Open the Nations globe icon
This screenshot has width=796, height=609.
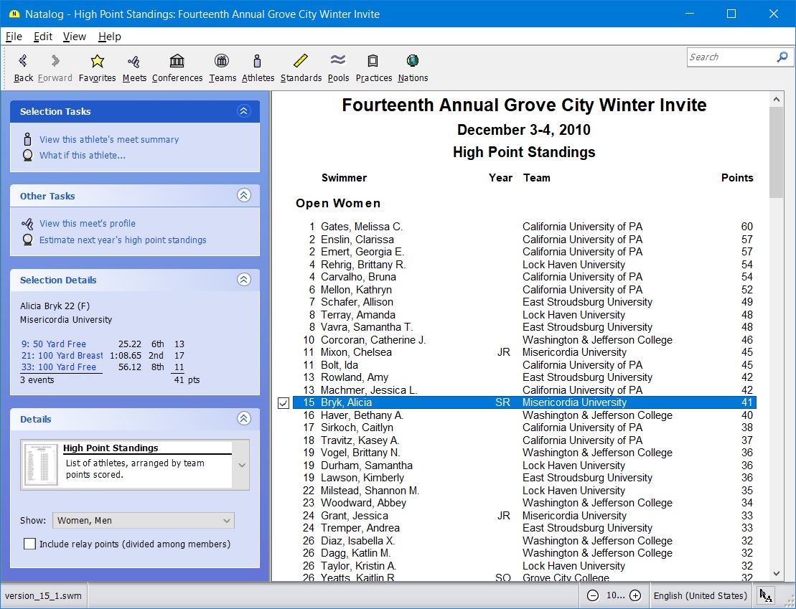[413, 61]
